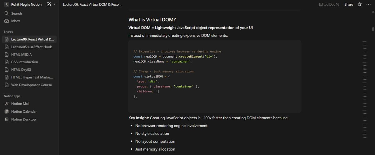The height and width of the screenshot is (155, 375).
Task: Expand the chevron beside the compose icon
Action: click(54, 4)
